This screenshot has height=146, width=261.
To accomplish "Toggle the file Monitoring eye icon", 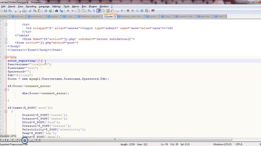I will pyautogui.click(x=122, y=11).
